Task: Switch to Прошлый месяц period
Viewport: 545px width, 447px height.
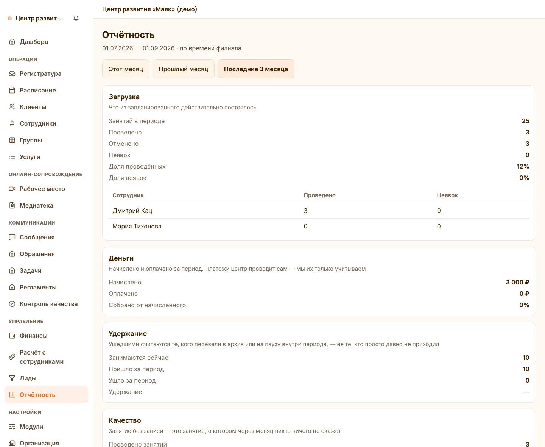Action: (x=184, y=69)
